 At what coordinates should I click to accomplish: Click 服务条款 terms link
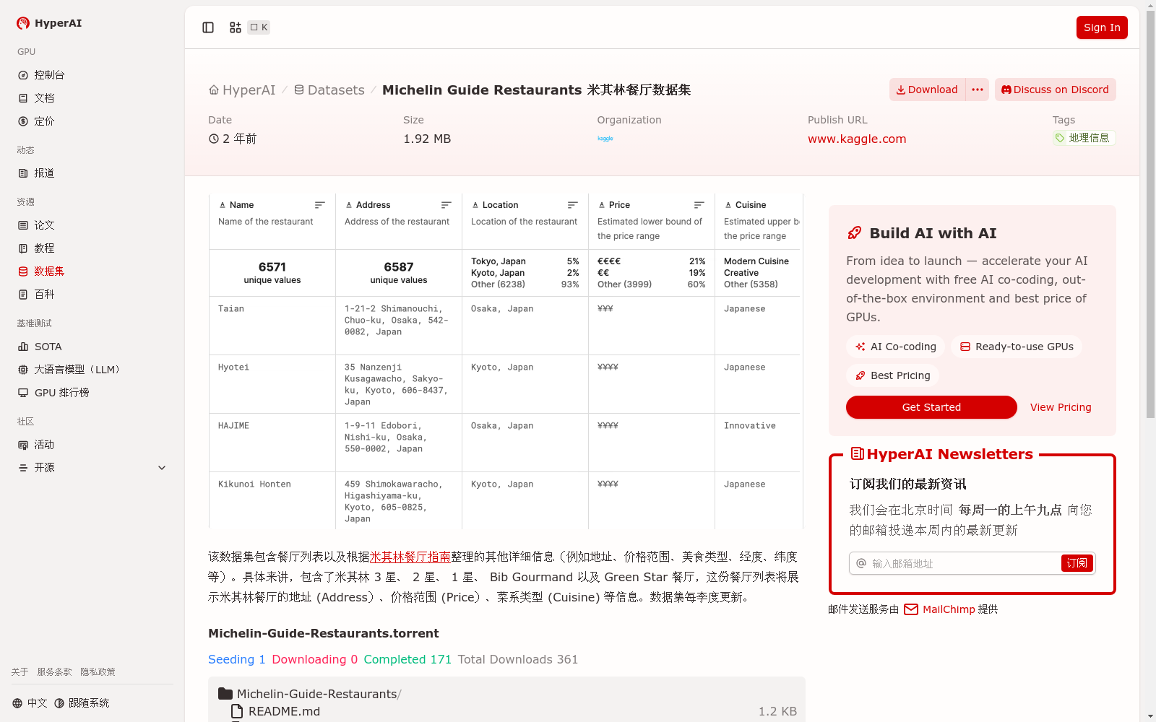click(x=54, y=672)
